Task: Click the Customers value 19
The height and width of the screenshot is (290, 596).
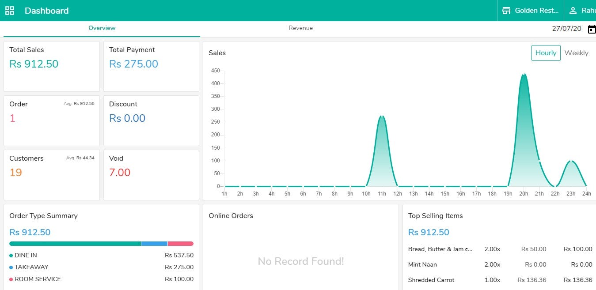Action: point(16,172)
